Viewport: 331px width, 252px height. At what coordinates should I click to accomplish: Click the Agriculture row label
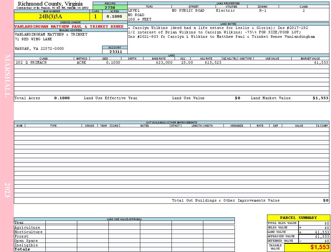[27, 227]
